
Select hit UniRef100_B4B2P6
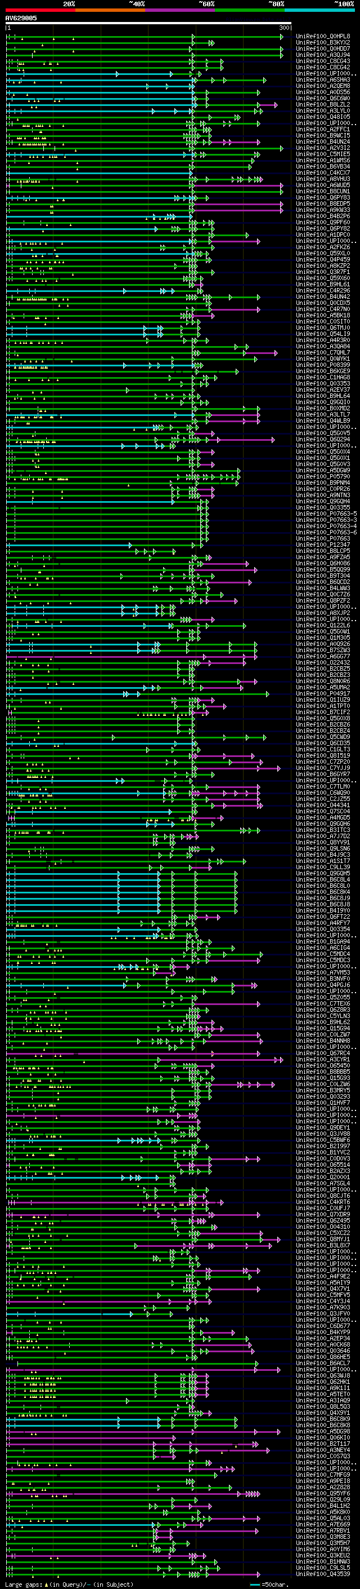point(323,216)
